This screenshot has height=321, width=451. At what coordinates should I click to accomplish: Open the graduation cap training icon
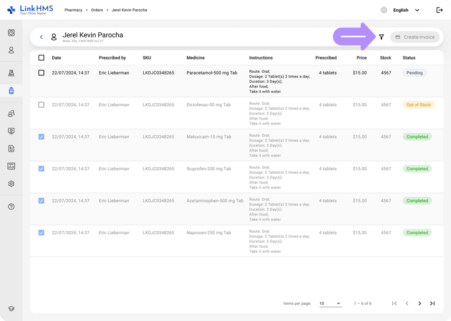tap(11, 309)
